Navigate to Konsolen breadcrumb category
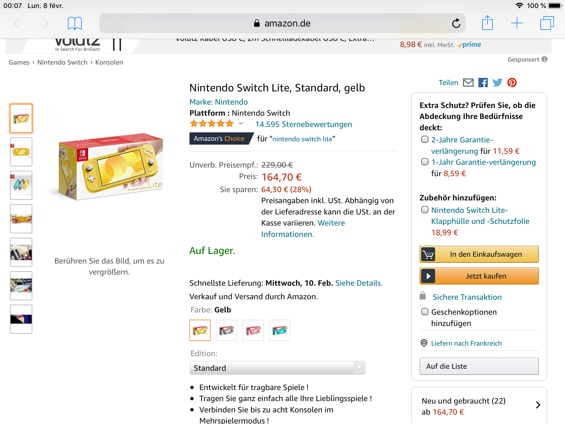 click(109, 62)
